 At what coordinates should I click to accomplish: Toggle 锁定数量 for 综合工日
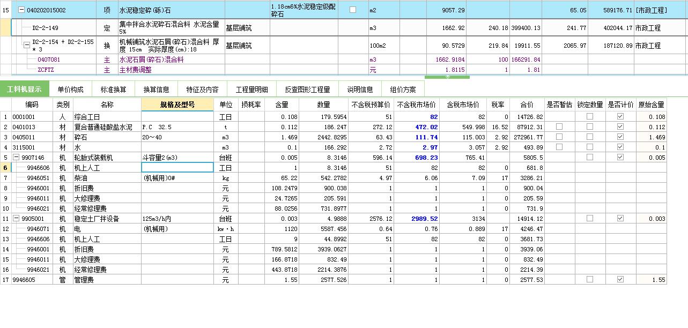click(x=590, y=117)
